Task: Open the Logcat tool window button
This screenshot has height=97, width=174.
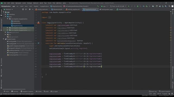Action: 54,91
